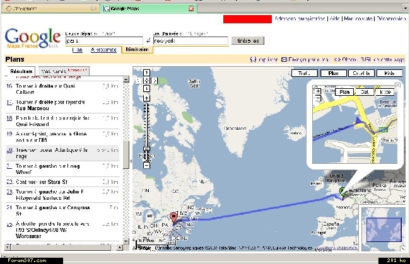The width and height of the screenshot is (410, 264).
Task: Select Satellite view in info bubble
Action: coord(365,92)
